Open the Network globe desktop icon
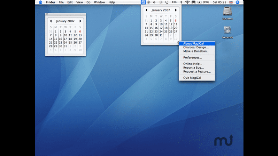The width and height of the screenshot is (278, 156). 228,30
